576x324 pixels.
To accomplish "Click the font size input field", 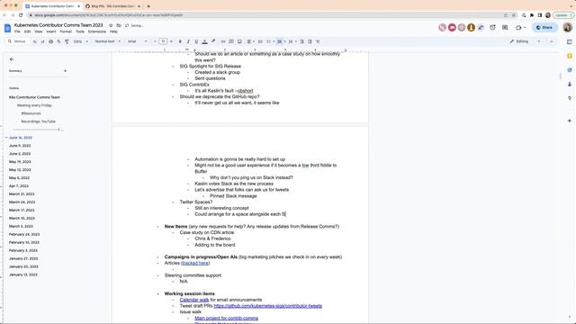I will coord(163,41).
